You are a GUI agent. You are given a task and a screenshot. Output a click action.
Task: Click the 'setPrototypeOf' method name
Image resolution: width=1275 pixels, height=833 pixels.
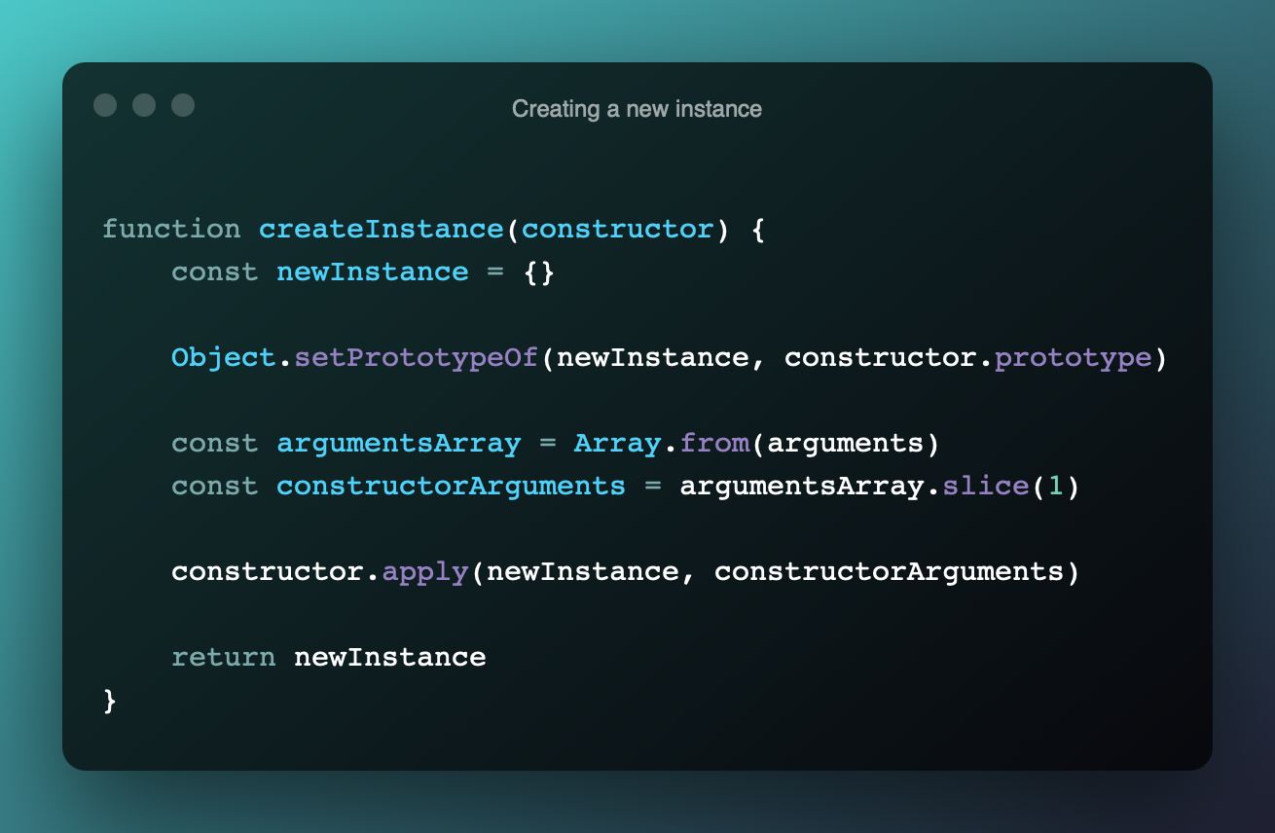(x=416, y=358)
